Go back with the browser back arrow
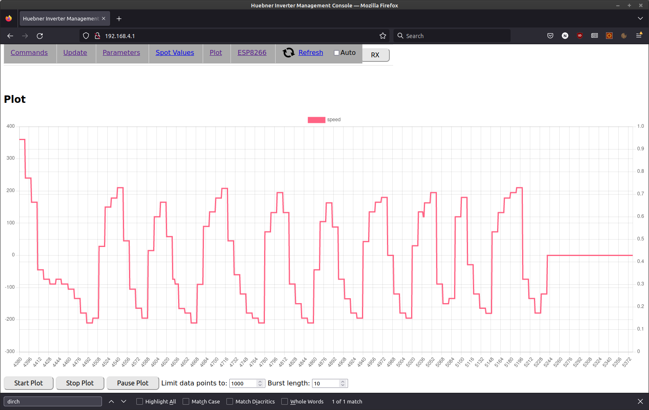This screenshot has width=649, height=410. (x=11, y=36)
